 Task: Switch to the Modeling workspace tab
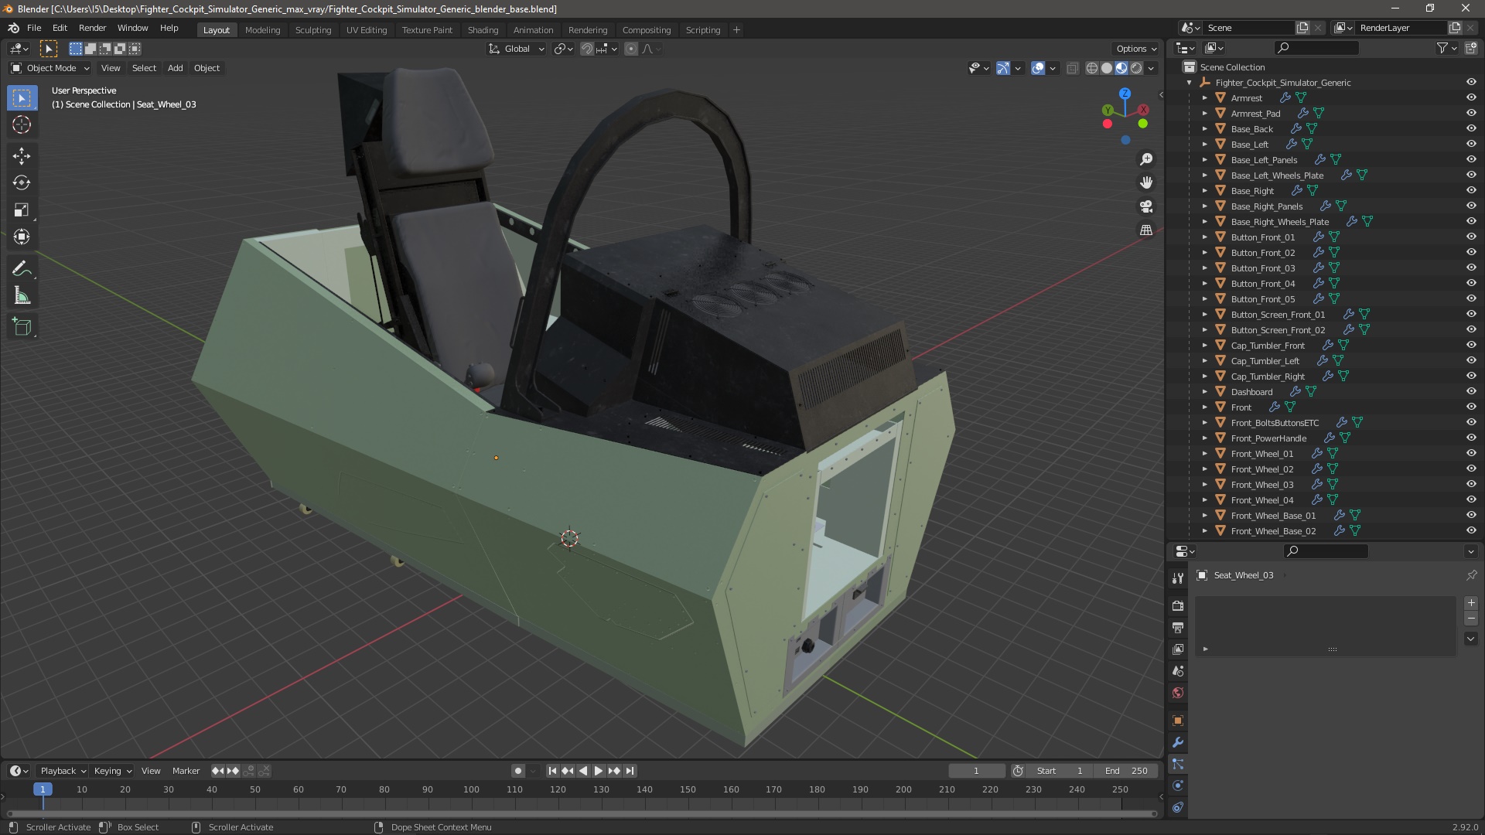262,30
